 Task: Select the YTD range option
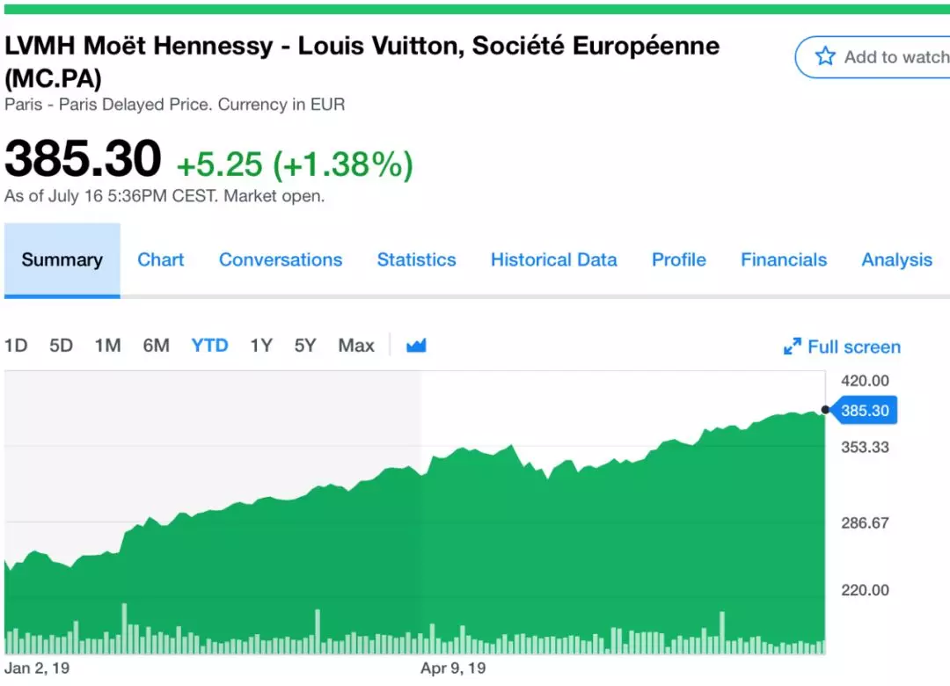pyautogui.click(x=209, y=346)
